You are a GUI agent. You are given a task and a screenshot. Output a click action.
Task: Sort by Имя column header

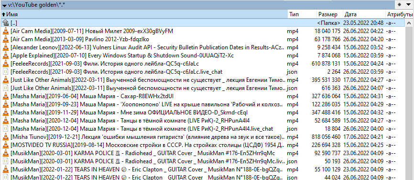click(x=144, y=14)
